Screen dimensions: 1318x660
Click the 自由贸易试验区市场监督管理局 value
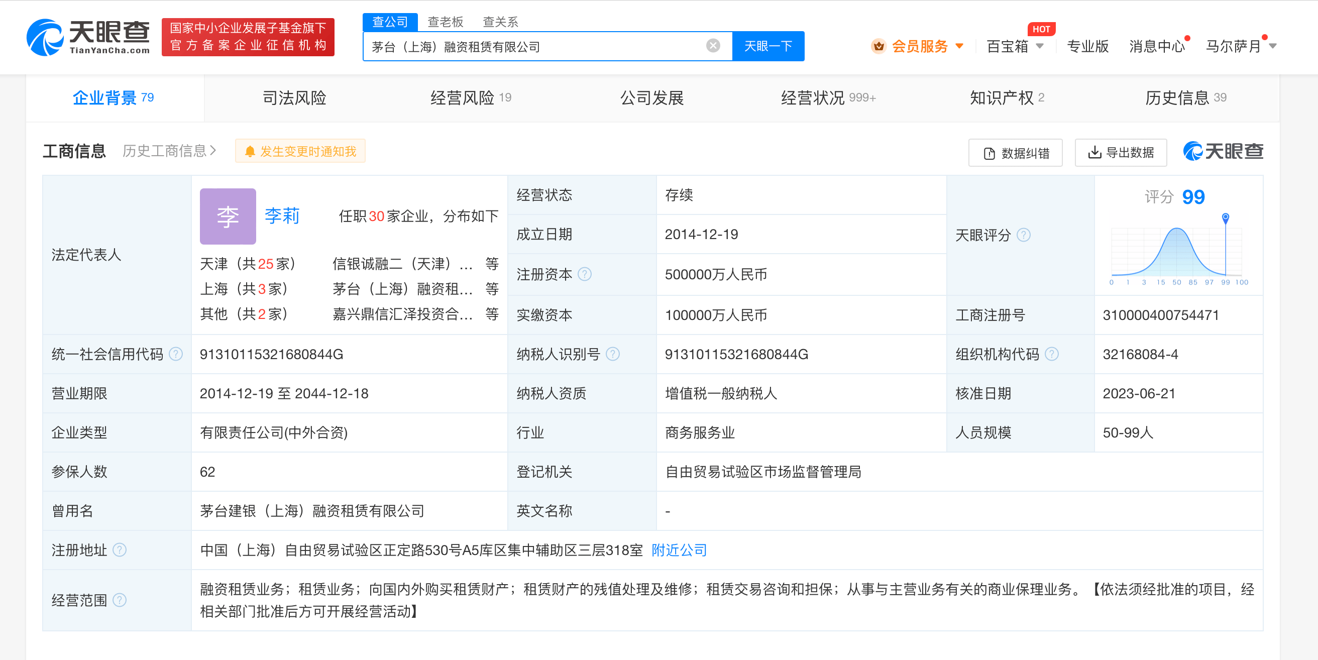coord(763,472)
